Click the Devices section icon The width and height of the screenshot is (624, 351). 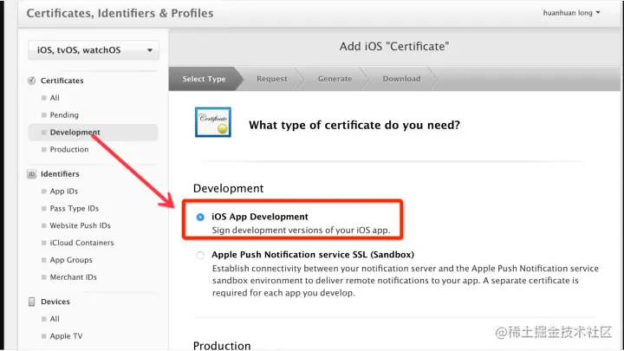31,302
